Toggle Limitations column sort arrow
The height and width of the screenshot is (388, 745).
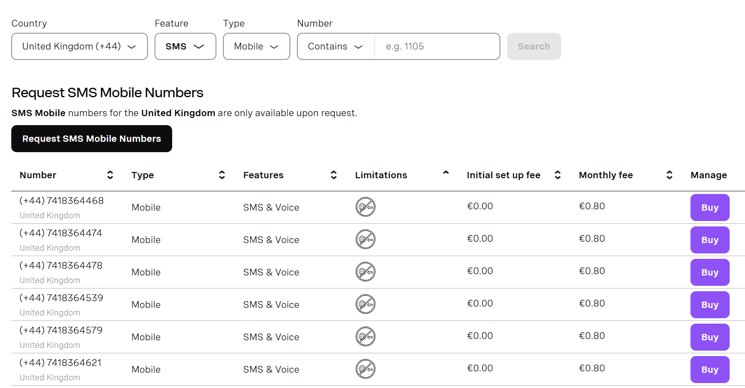446,172
